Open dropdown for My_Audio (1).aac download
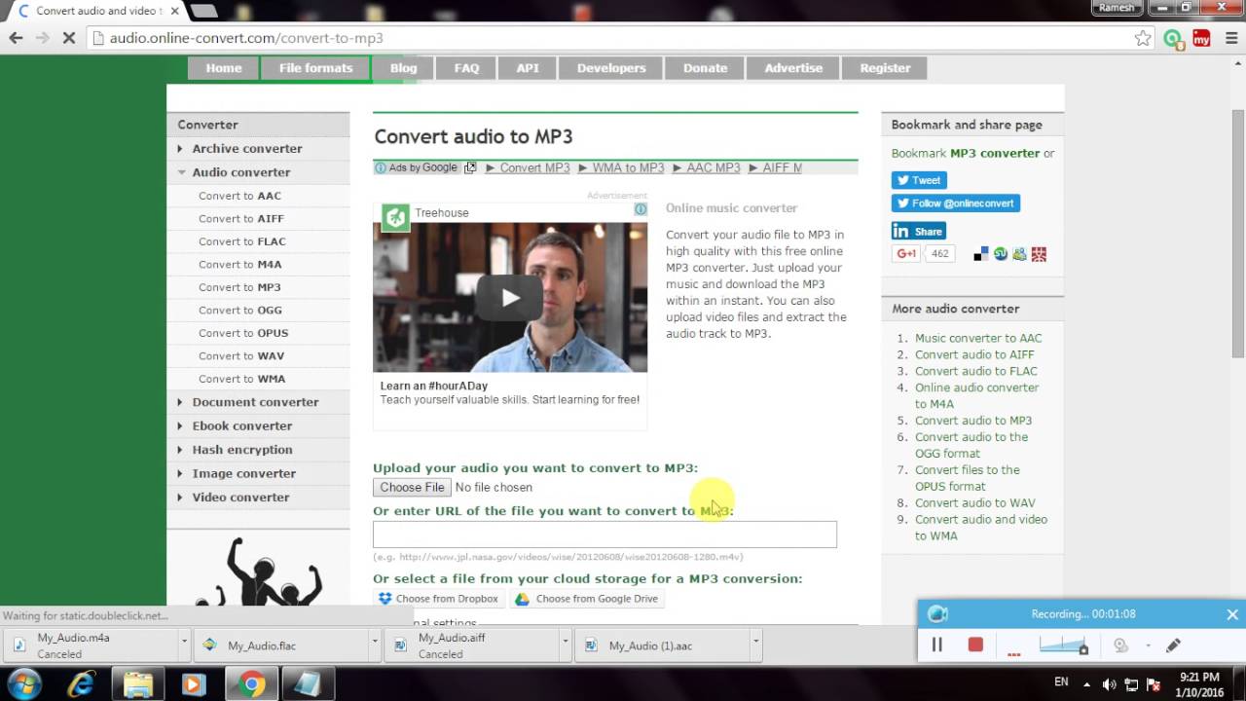Viewport: 1246px width, 701px height. click(754, 645)
